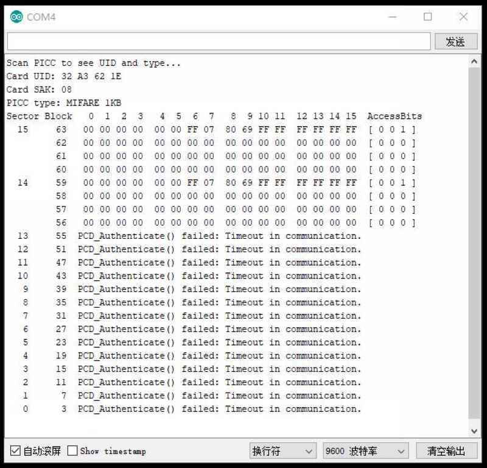Enable the Show timestamp checkbox
This screenshot has width=487, height=468.
72,450
